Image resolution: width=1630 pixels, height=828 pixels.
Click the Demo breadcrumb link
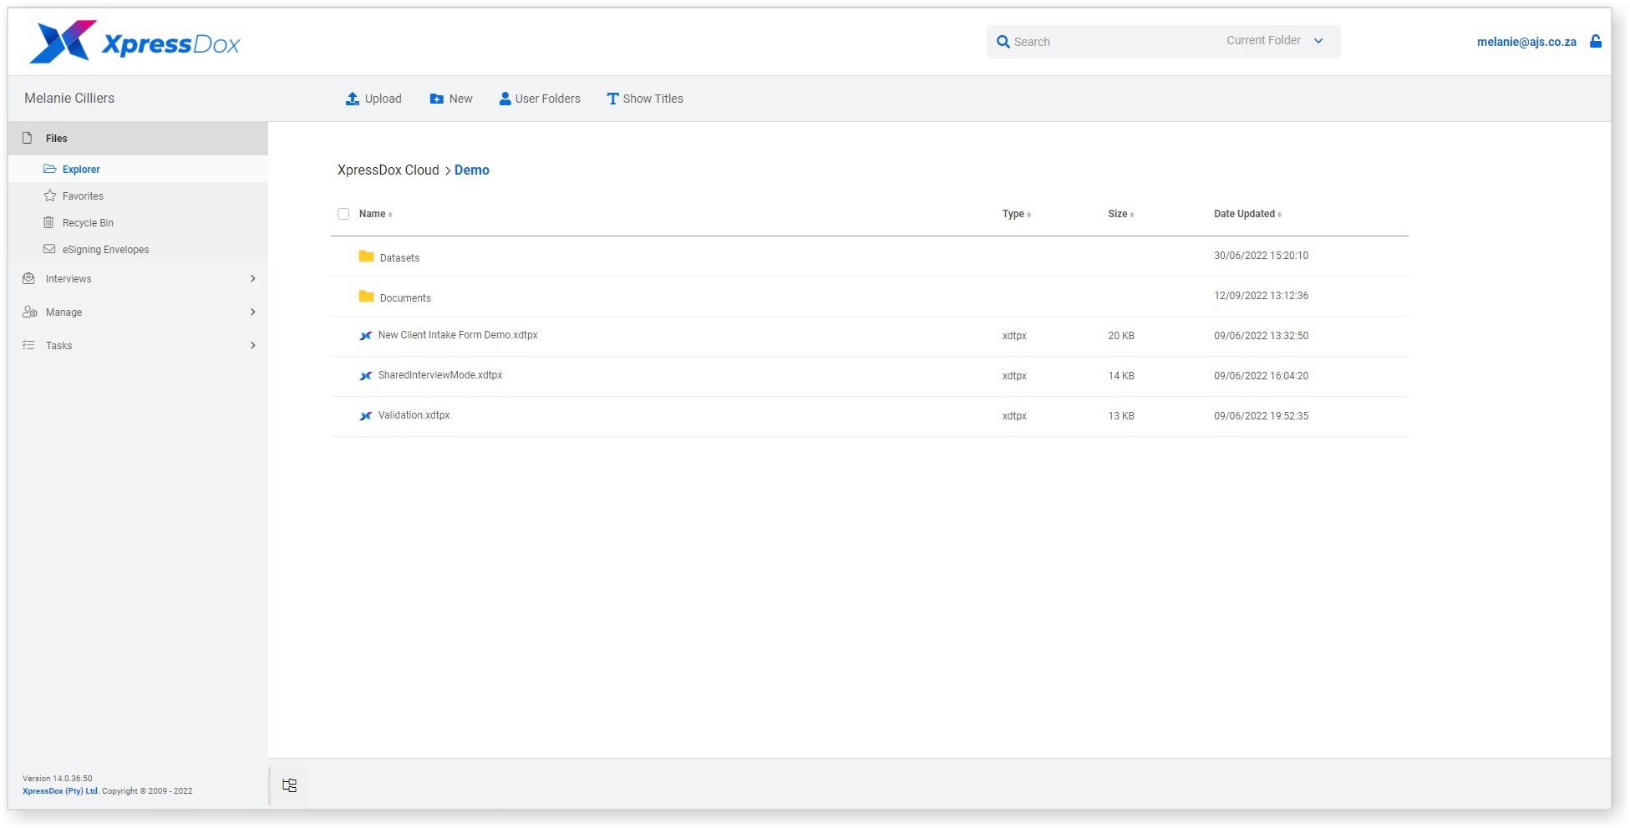tap(472, 170)
